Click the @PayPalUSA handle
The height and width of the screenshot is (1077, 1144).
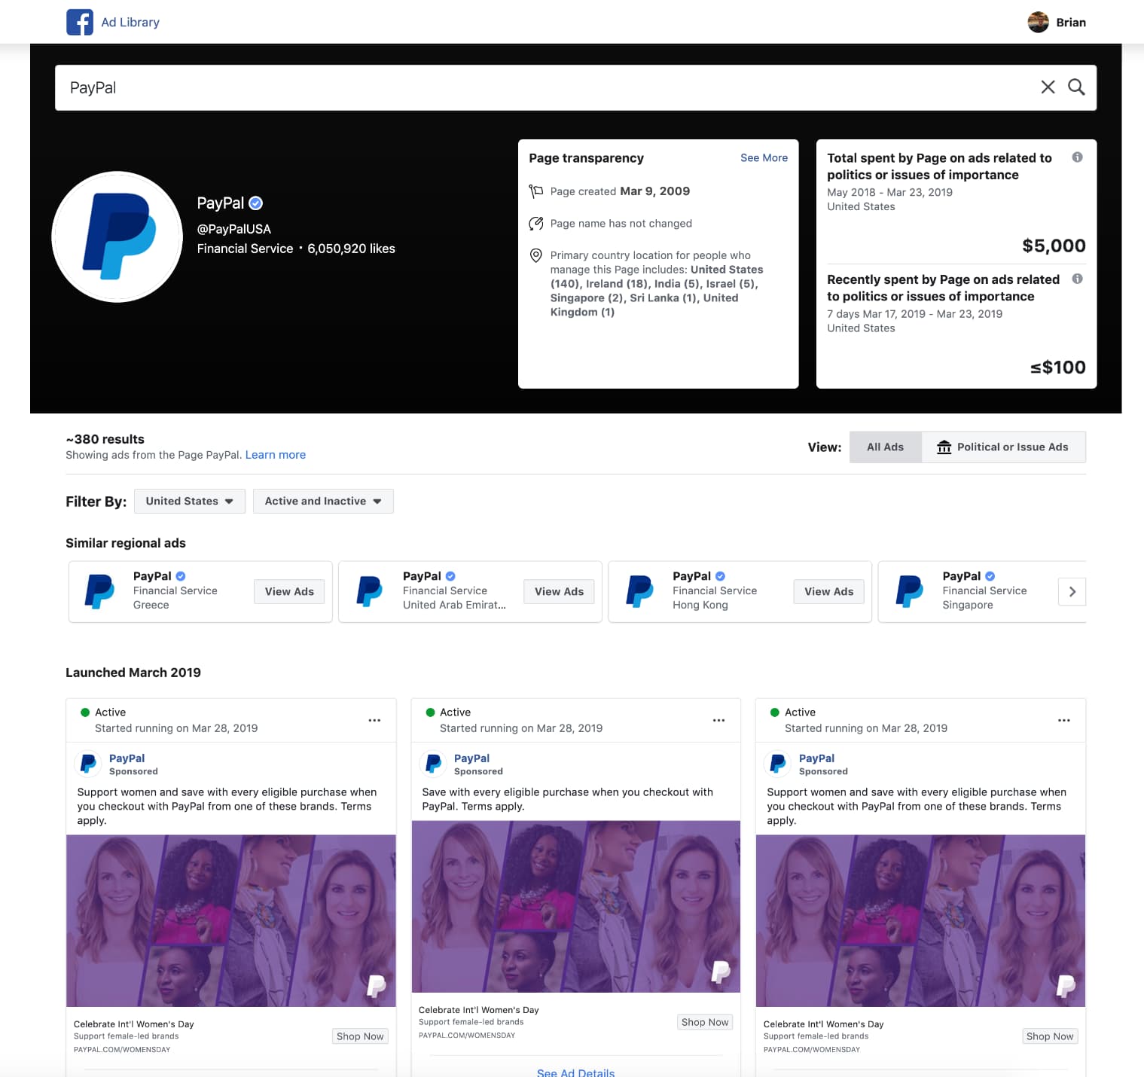pyautogui.click(x=234, y=229)
